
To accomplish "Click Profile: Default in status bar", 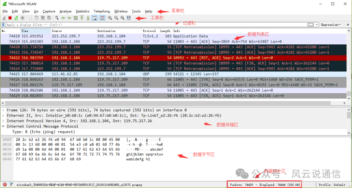I will click(x=332, y=185).
